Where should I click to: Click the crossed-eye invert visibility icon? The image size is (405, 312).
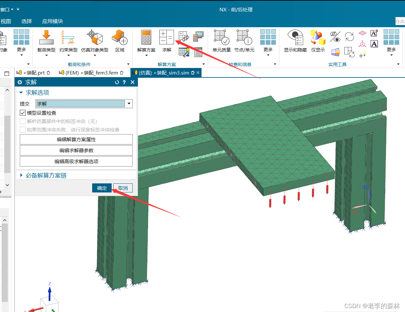click(335, 37)
